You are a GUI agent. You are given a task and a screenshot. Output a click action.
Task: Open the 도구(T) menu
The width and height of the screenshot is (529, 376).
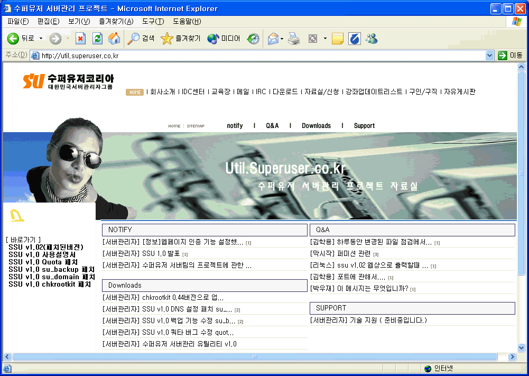point(153,21)
